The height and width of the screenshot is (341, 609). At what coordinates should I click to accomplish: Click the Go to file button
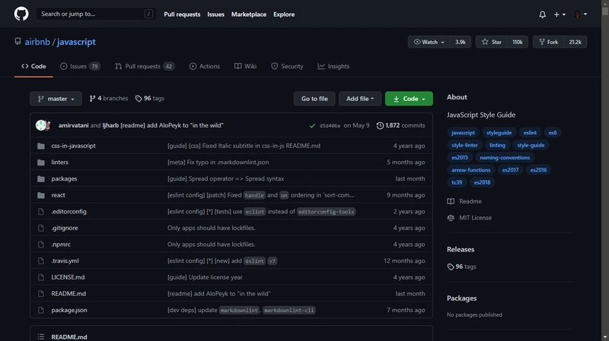(314, 99)
